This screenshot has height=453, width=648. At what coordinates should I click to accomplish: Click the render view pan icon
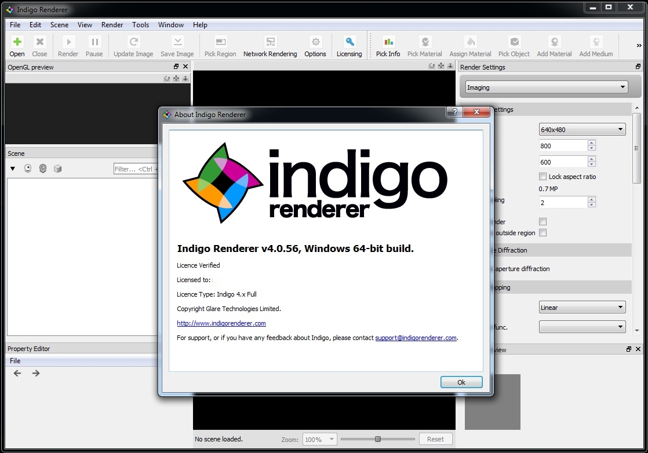[441, 65]
